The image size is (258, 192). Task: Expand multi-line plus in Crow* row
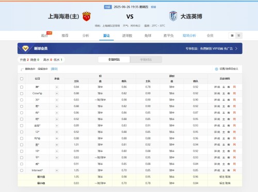coord(57,94)
